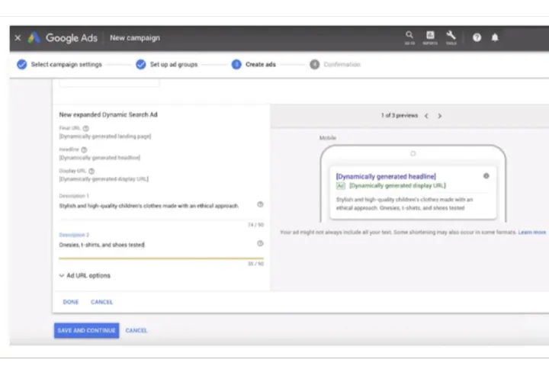The image size is (549, 366).
Task: Click SAVE AND CONTINUE button
Action: coord(86,330)
